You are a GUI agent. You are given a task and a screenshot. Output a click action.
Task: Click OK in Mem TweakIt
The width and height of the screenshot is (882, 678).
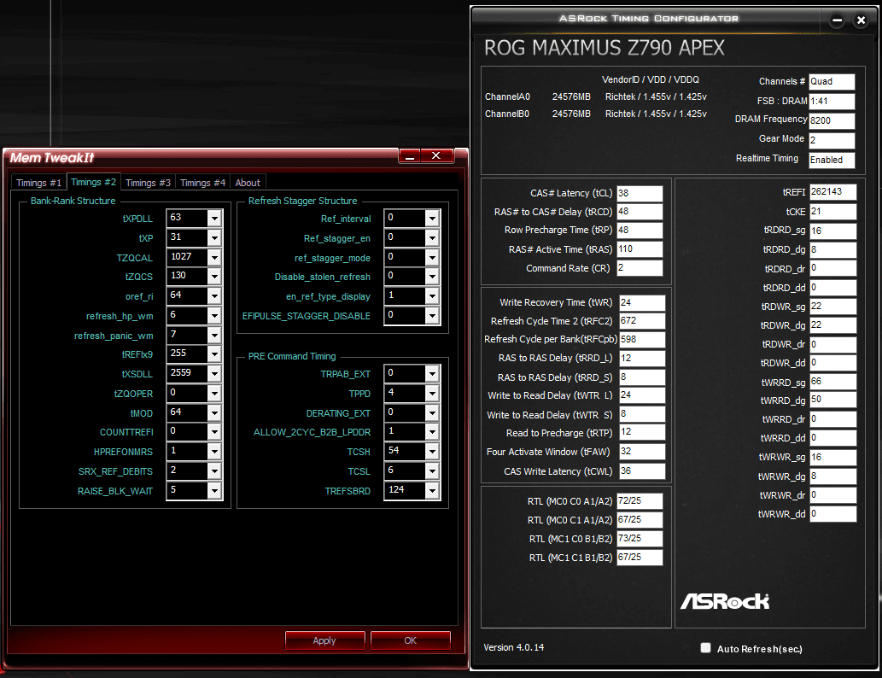click(x=410, y=640)
